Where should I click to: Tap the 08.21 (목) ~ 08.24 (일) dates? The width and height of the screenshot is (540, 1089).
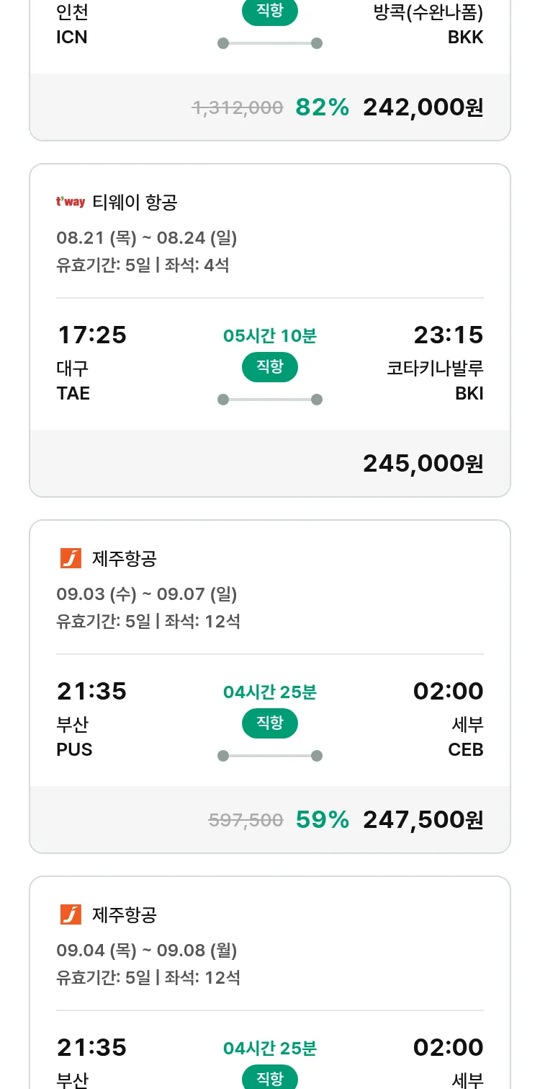[x=147, y=237]
